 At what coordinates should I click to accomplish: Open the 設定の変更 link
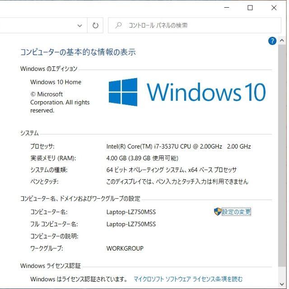(236, 212)
